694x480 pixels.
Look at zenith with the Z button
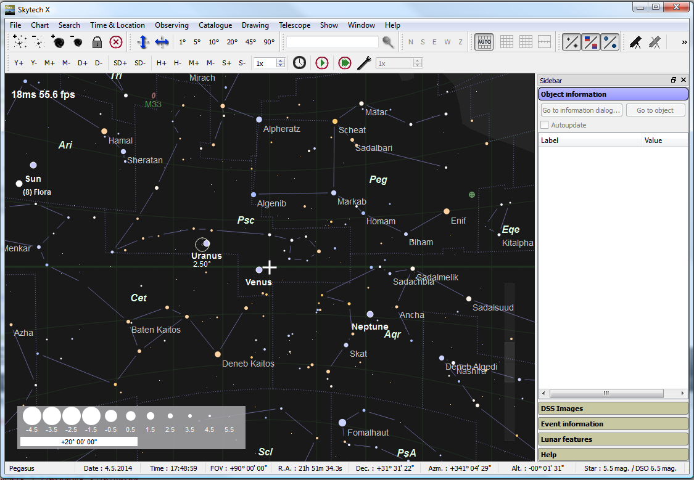460,42
